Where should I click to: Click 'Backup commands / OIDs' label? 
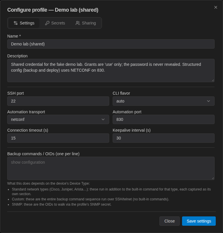click(x=44, y=154)
